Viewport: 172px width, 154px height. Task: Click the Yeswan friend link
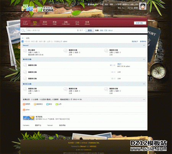(x=50, y=125)
